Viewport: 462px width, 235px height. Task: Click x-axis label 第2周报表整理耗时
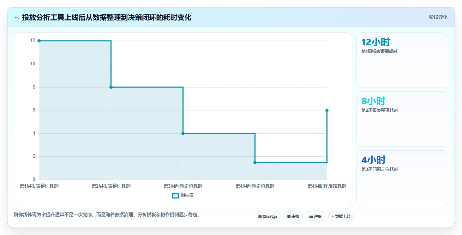111,186
